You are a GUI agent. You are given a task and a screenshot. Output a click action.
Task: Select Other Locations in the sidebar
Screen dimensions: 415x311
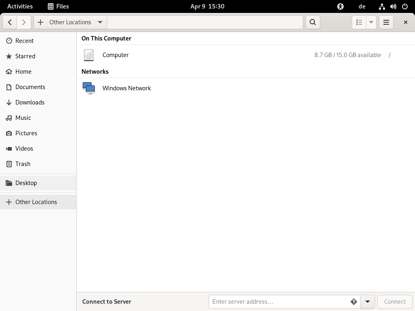click(x=38, y=202)
